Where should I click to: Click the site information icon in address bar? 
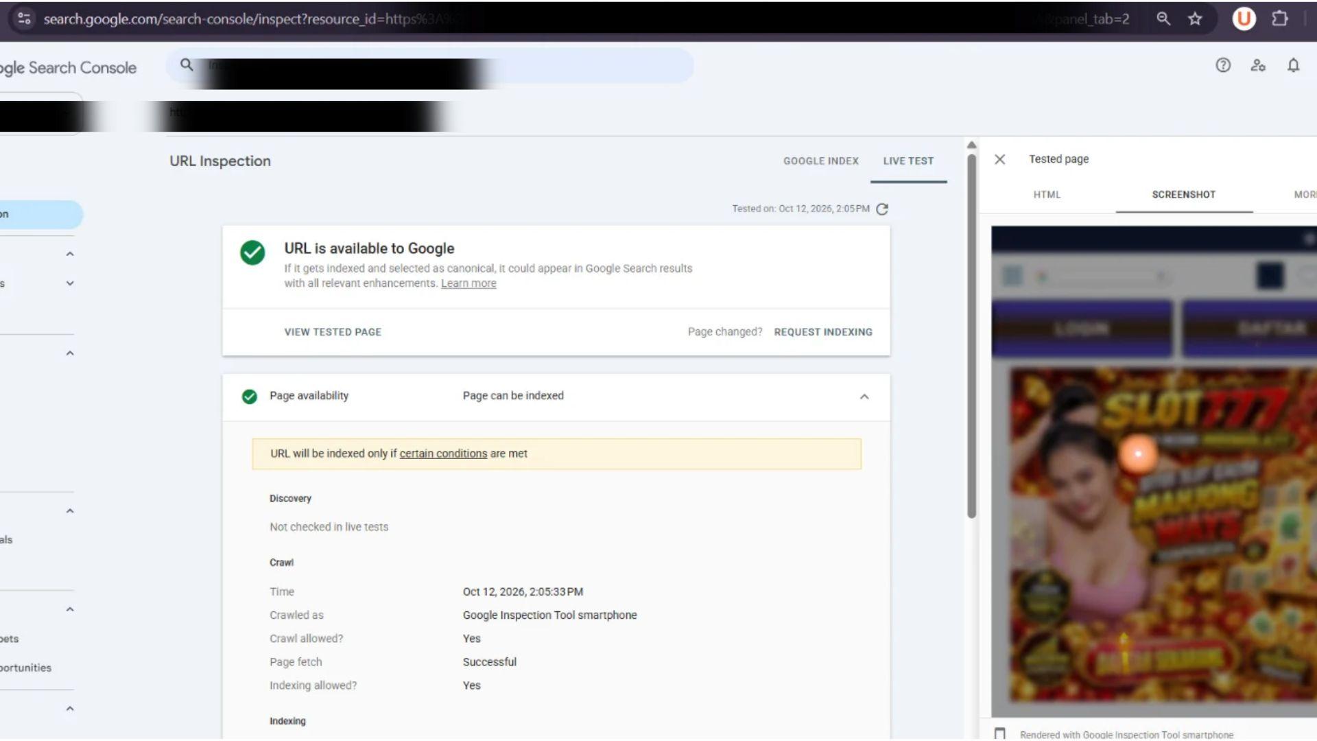(24, 19)
